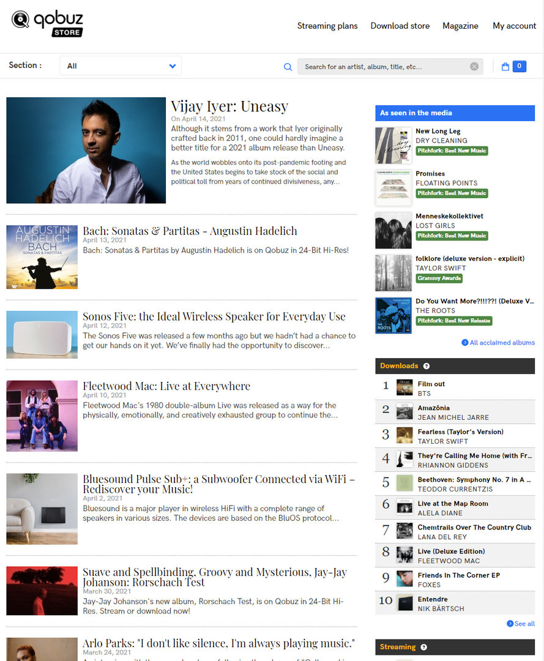This screenshot has height=661, width=544.
Task: Open Fleetwood Mac: Live at Everywhere article
Action: click(x=166, y=386)
